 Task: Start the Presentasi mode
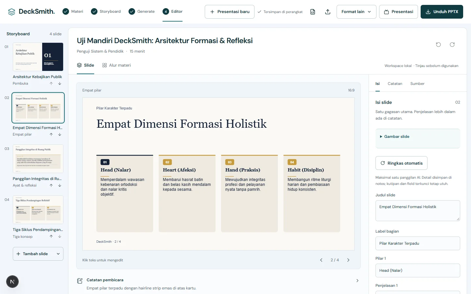click(398, 12)
